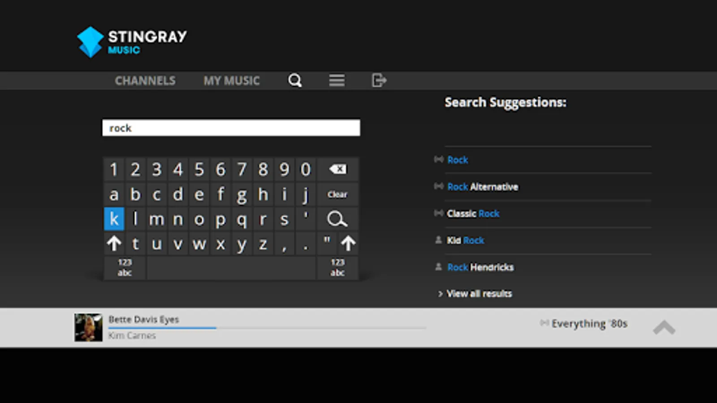Tap the number 8 key

click(x=263, y=169)
